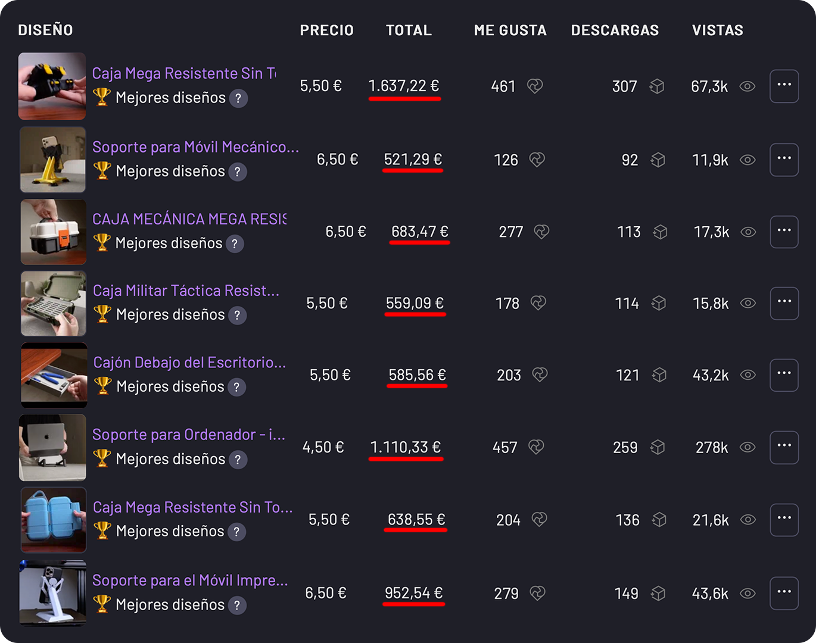Expand the more actions menu for Caja Militar Táctica
Screen dimensions: 816x643
(784, 303)
